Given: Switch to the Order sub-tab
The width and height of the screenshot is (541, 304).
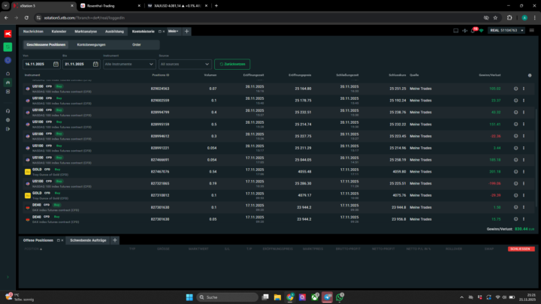Looking at the screenshot, I should [x=136, y=44].
